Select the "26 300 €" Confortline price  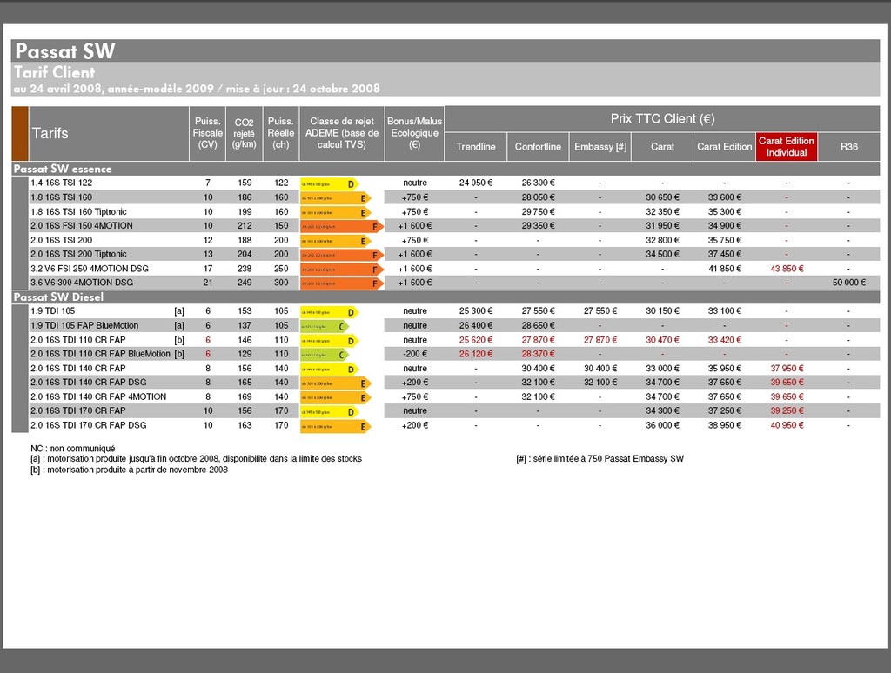[538, 183]
